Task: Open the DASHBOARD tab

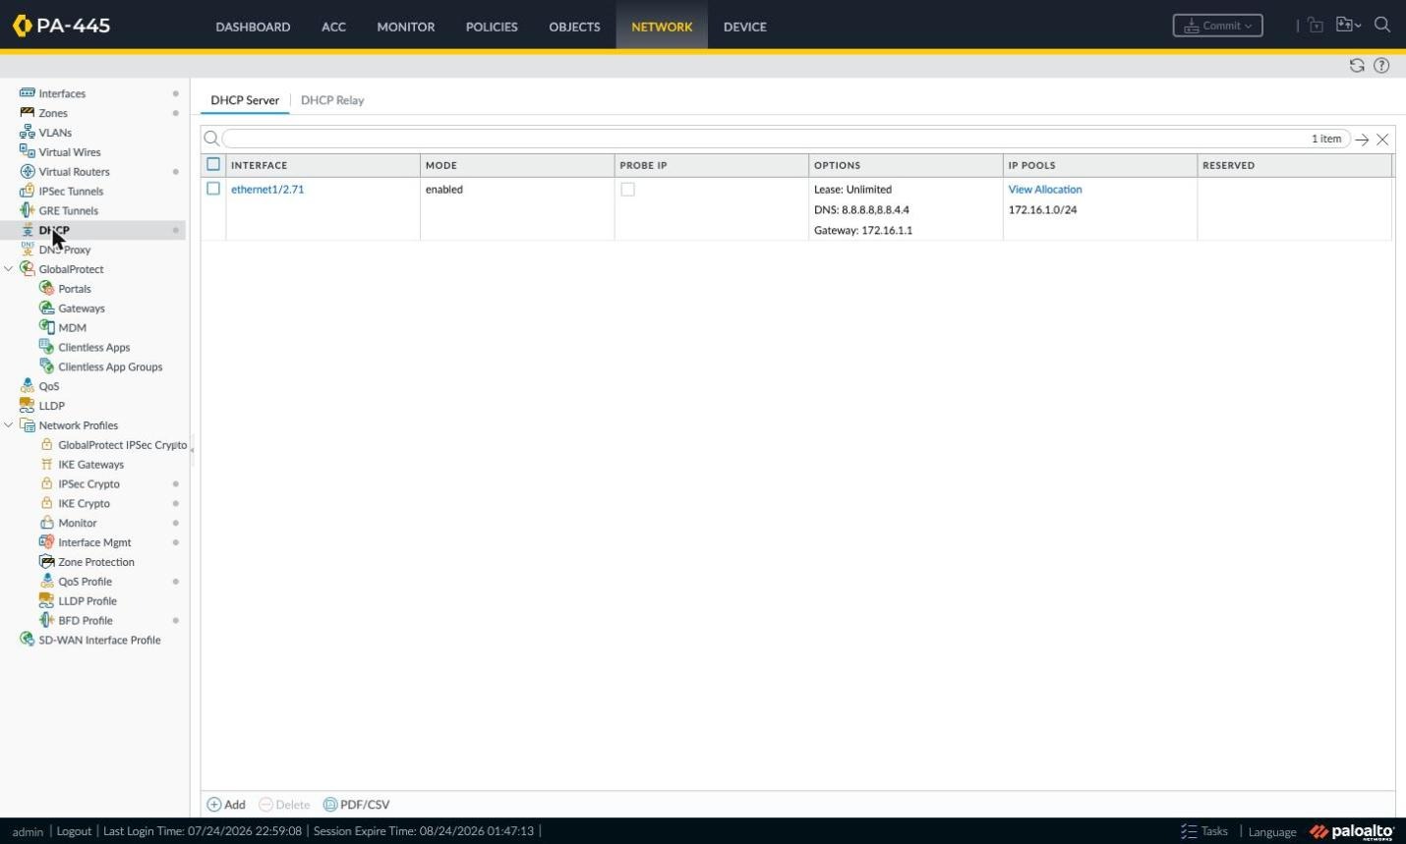Action: [253, 27]
